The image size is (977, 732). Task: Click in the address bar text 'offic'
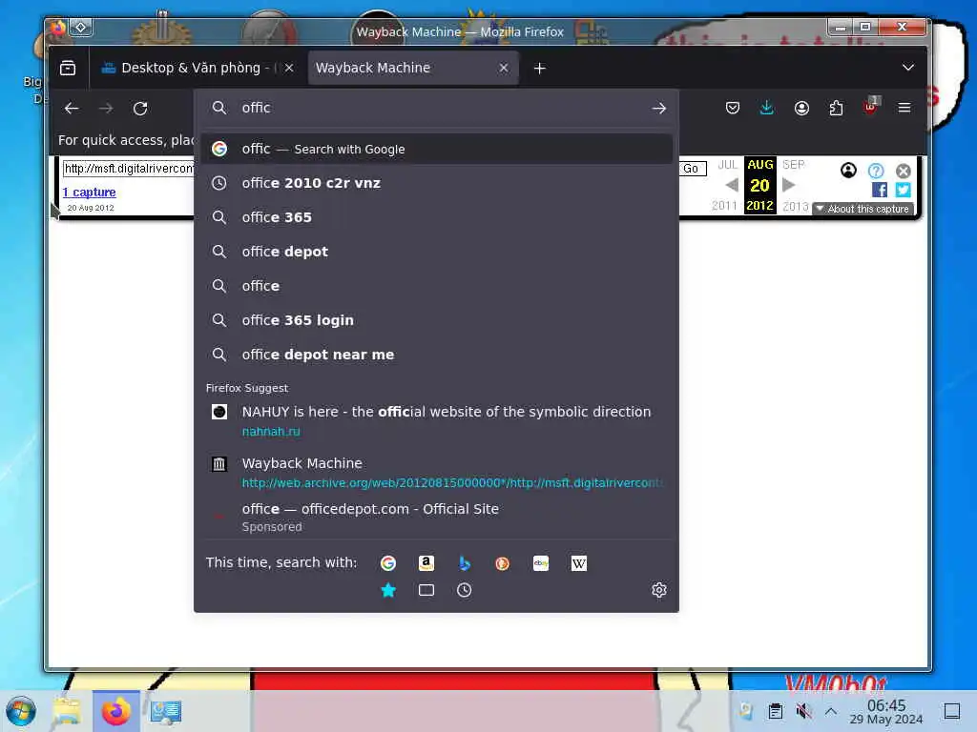click(x=256, y=108)
